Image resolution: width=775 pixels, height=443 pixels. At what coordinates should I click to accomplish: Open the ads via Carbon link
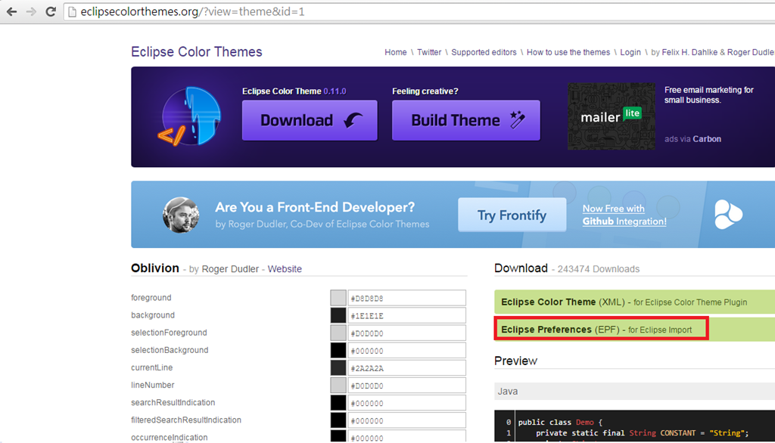(693, 139)
